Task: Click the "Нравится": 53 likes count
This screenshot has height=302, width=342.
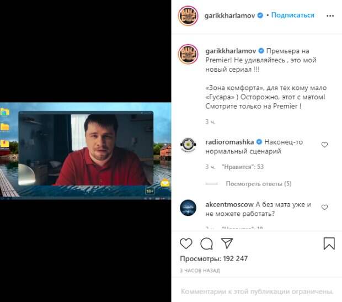Action: pyautogui.click(x=243, y=167)
